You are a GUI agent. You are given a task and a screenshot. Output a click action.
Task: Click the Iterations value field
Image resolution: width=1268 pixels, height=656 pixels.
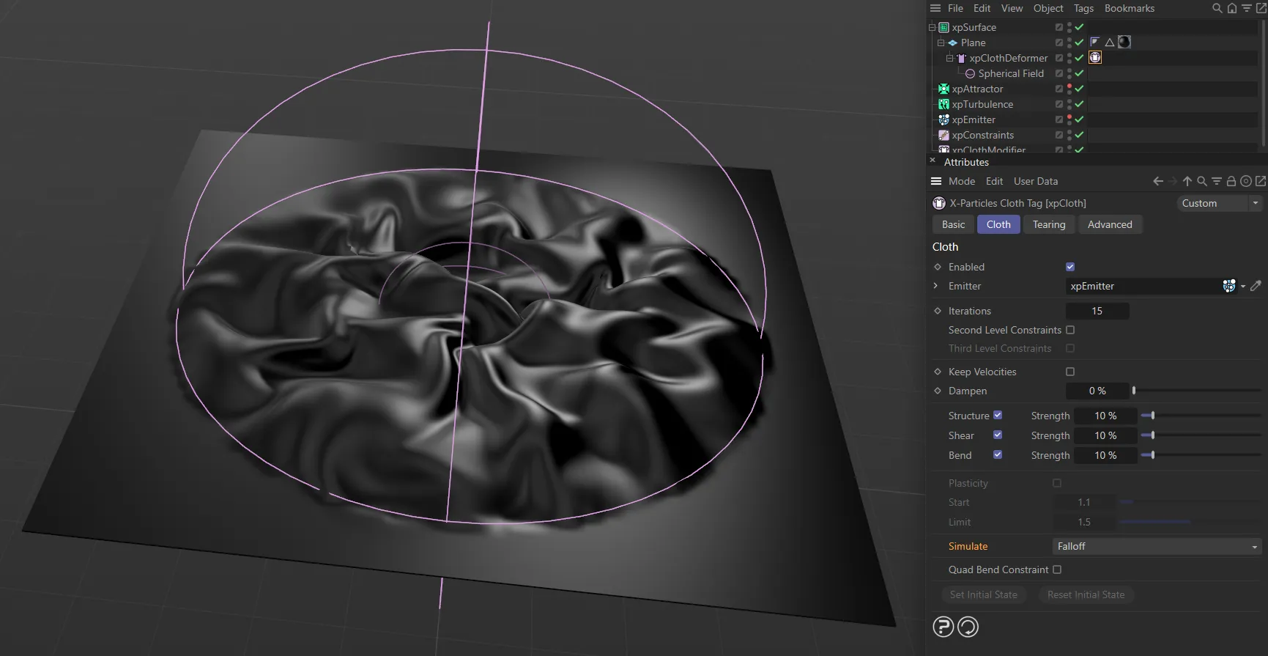tap(1097, 311)
